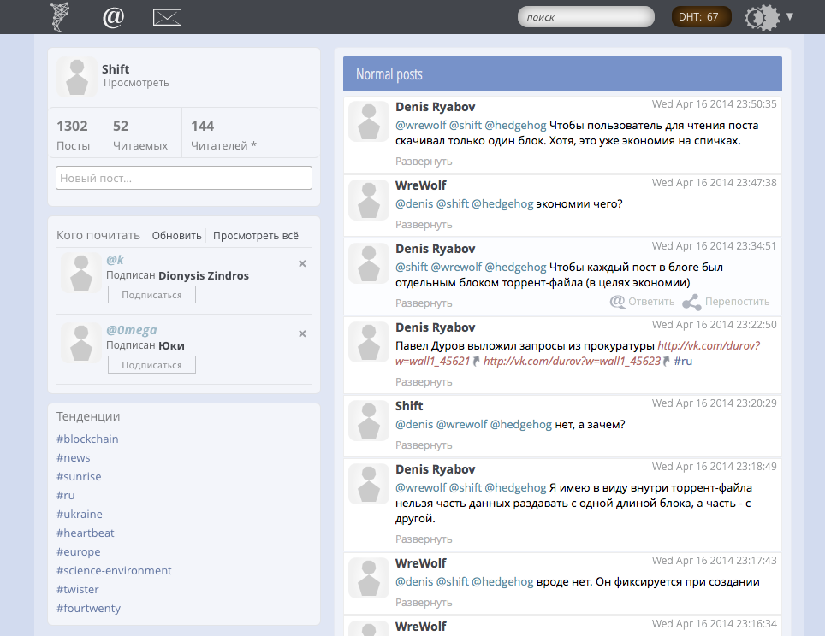This screenshot has width=825, height=636.
Task: Click the Просмотреть profile link
Action: point(136,83)
